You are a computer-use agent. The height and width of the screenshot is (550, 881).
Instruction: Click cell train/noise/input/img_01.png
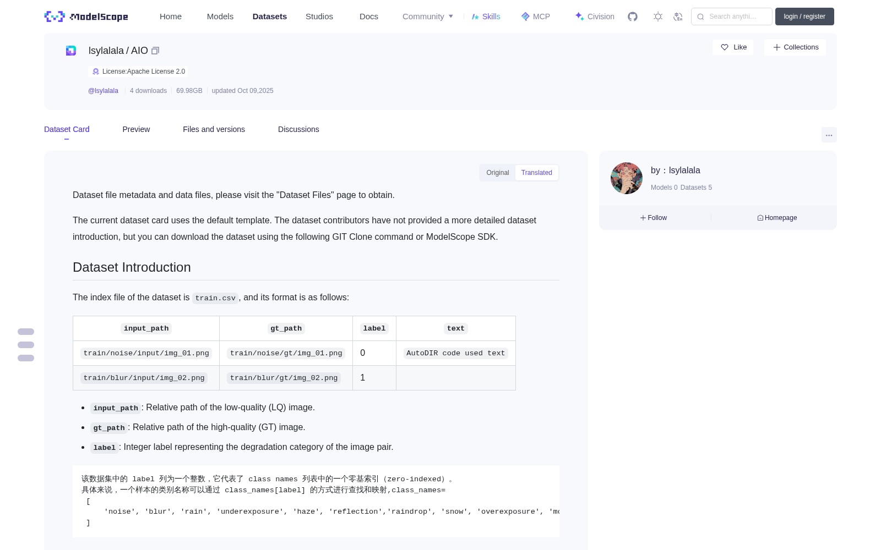click(x=146, y=353)
